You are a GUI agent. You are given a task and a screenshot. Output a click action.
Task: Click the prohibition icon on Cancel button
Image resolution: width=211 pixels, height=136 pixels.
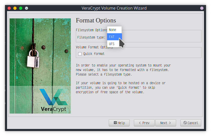[185, 123]
